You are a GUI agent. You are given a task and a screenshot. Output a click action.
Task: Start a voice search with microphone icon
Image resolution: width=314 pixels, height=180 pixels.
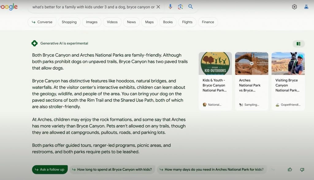170,7
